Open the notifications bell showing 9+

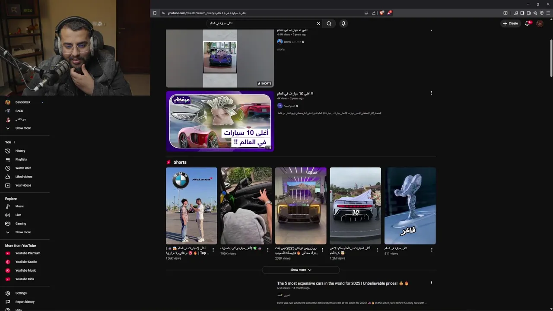(528, 23)
